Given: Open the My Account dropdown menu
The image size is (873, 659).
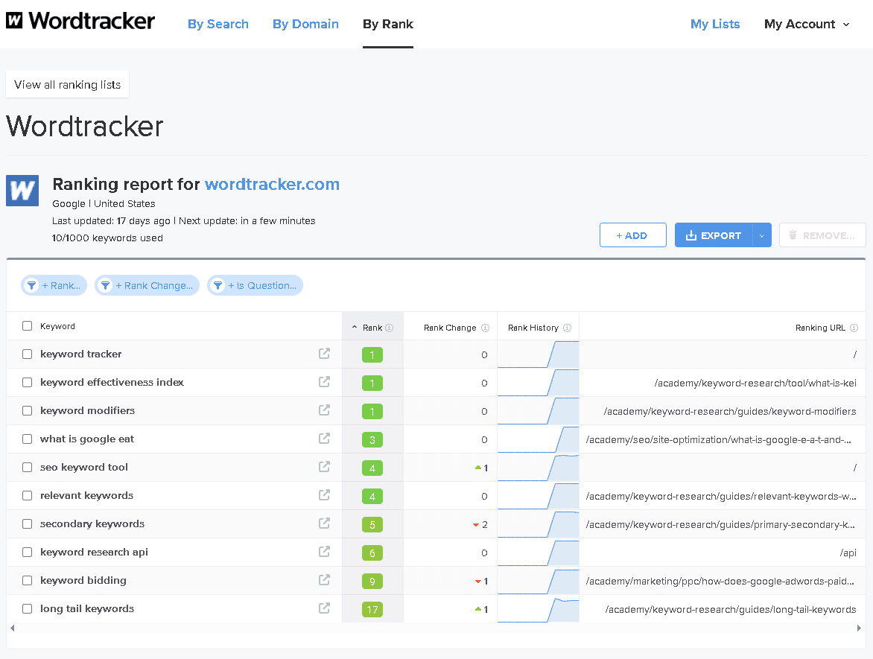Looking at the screenshot, I should (x=807, y=24).
